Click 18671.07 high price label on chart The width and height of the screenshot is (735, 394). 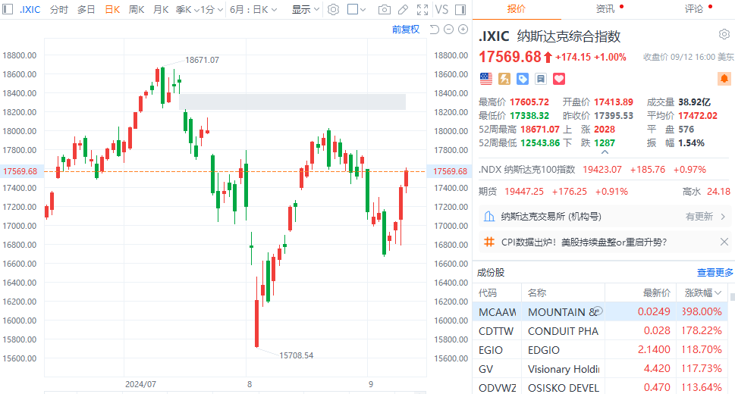pos(202,60)
